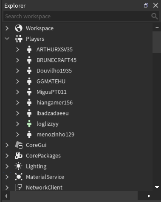Expand the Lighting node
Image resolution: width=161 pixels, height=202 pixels.
7,166
